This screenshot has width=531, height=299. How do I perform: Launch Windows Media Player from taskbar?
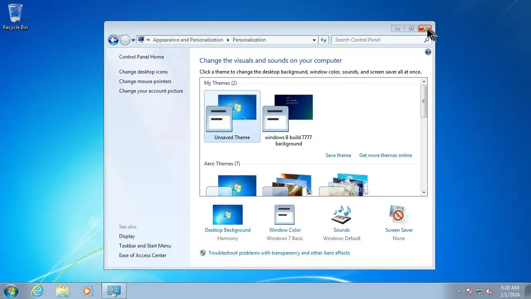tap(88, 291)
